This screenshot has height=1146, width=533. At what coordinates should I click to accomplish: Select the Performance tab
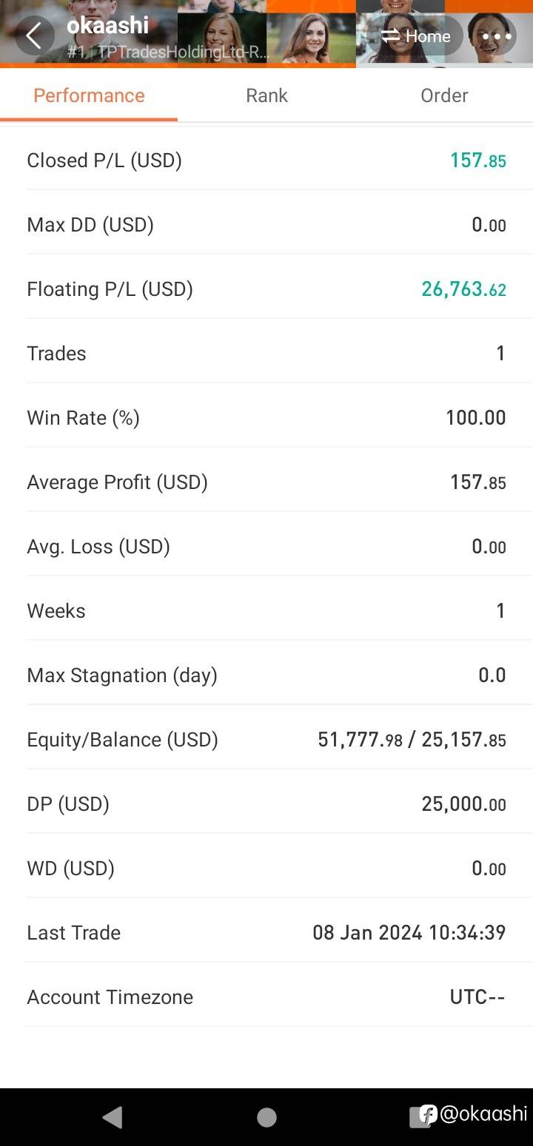89,95
